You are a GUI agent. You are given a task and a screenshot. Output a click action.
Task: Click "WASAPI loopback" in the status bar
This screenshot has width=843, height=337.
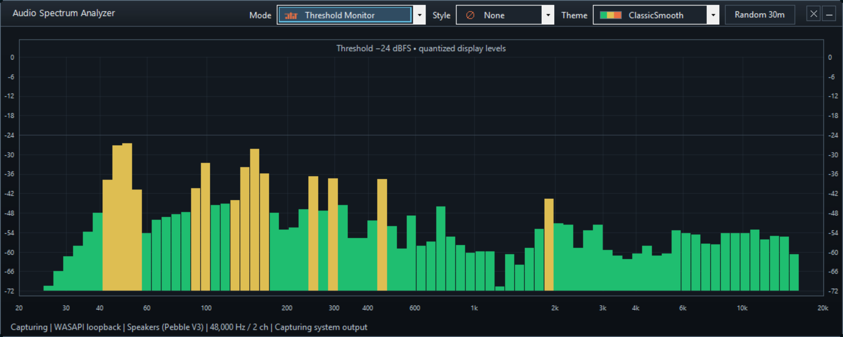click(88, 327)
